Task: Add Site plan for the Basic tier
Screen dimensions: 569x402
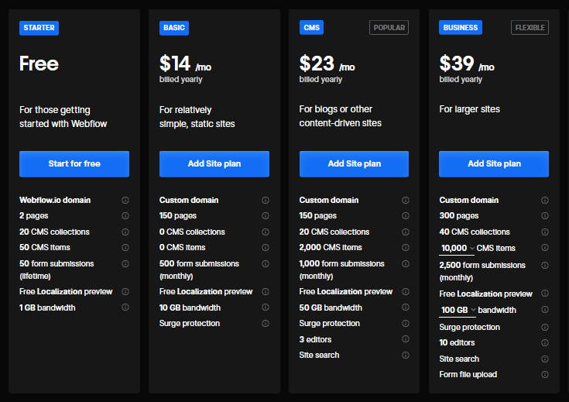Action: [214, 163]
